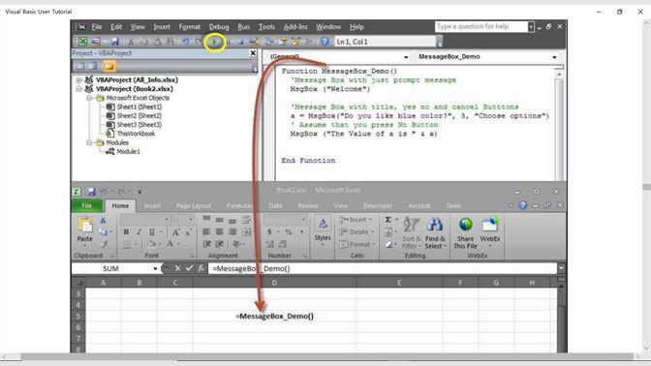
Task: Click the Design Mode icon in VBA toolbar
Action: [254, 42]
